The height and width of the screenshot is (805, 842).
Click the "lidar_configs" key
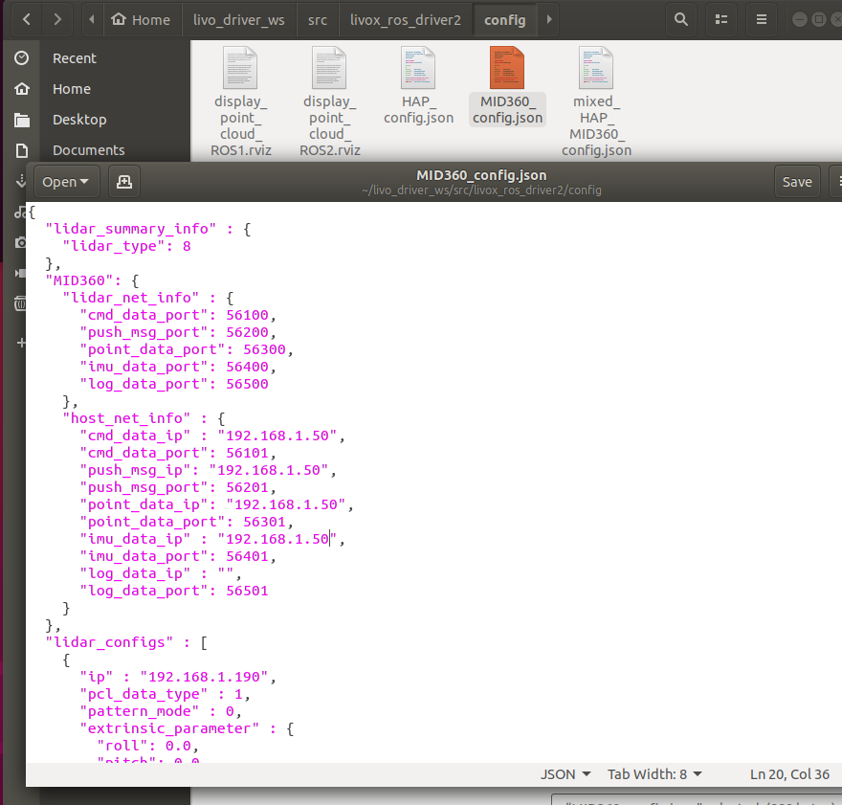(x=109, y=642)
